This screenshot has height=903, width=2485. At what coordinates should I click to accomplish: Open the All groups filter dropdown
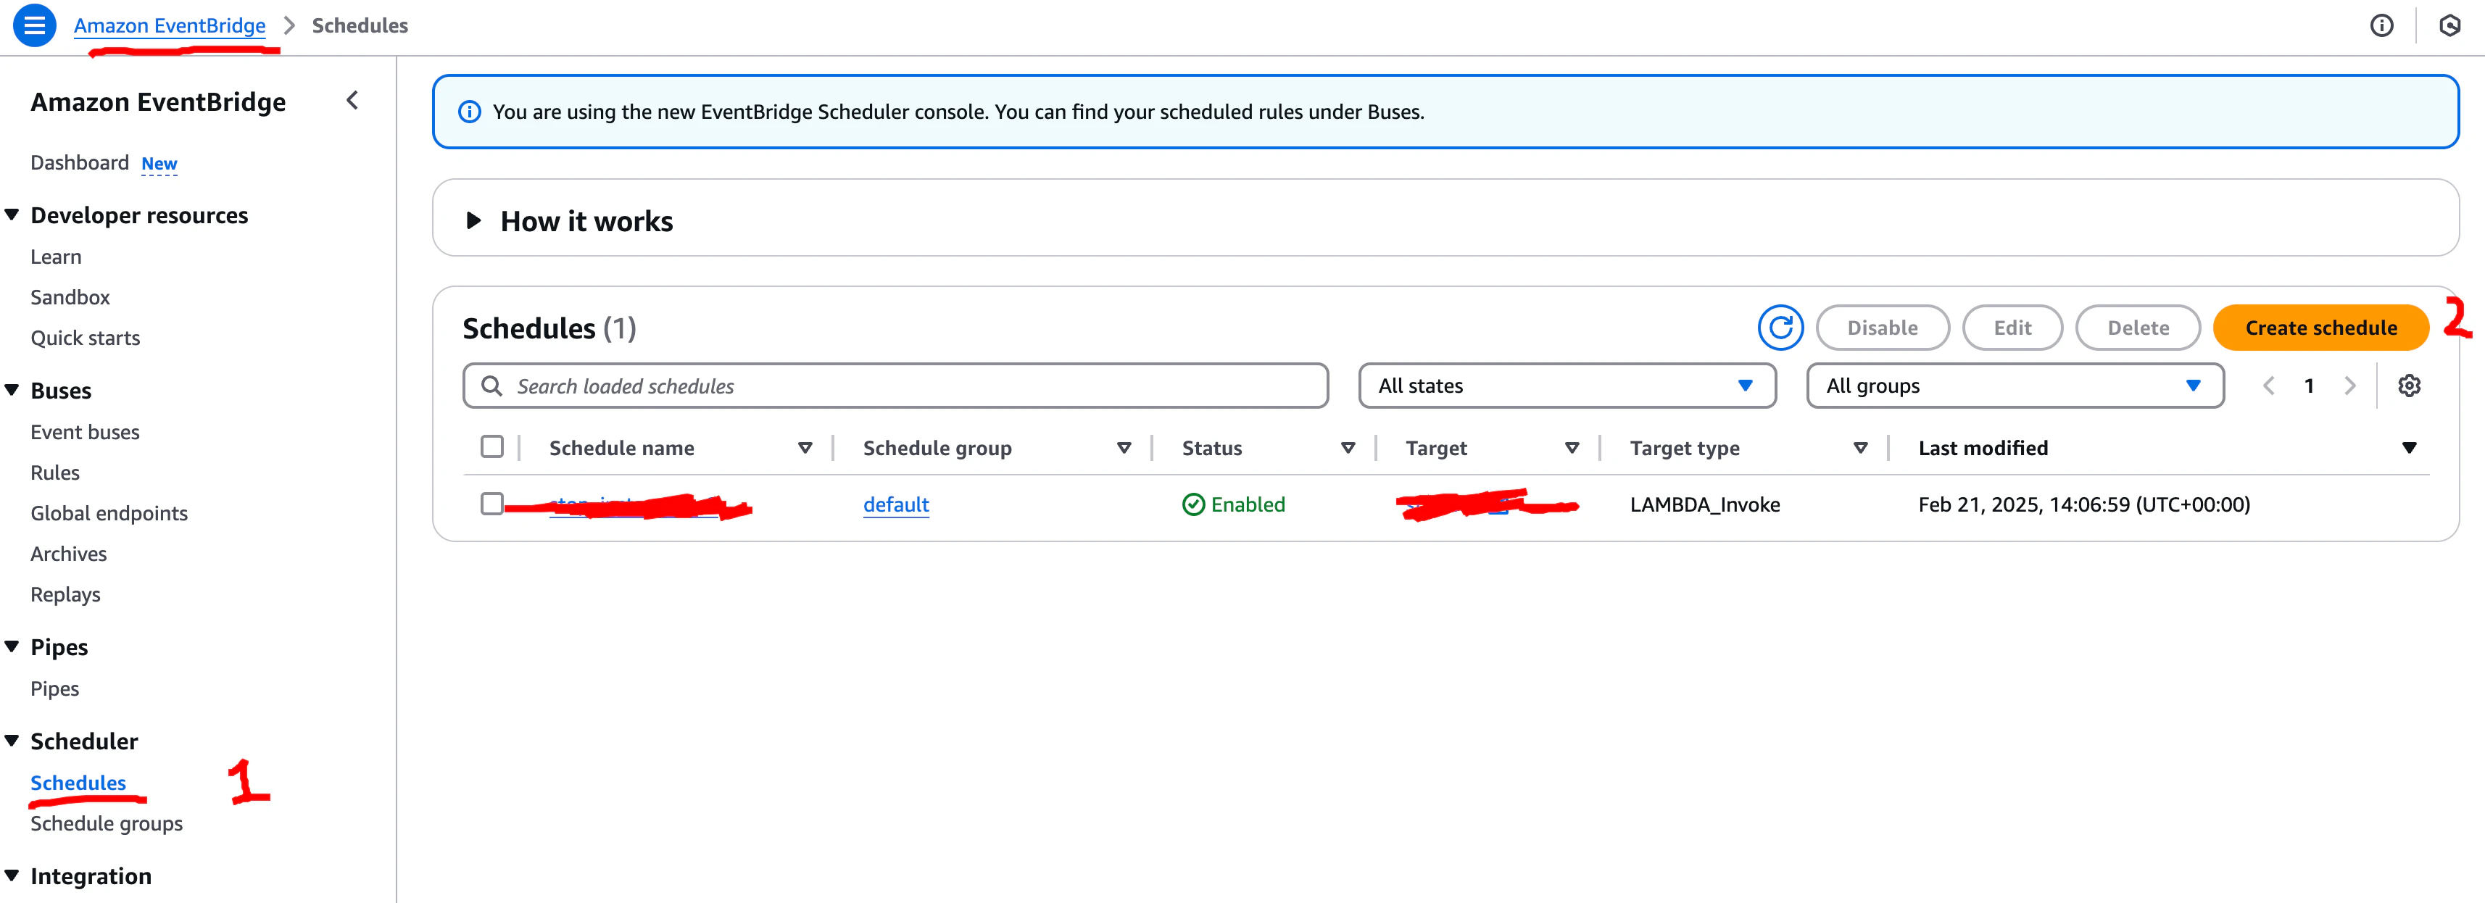(2015, 386)
